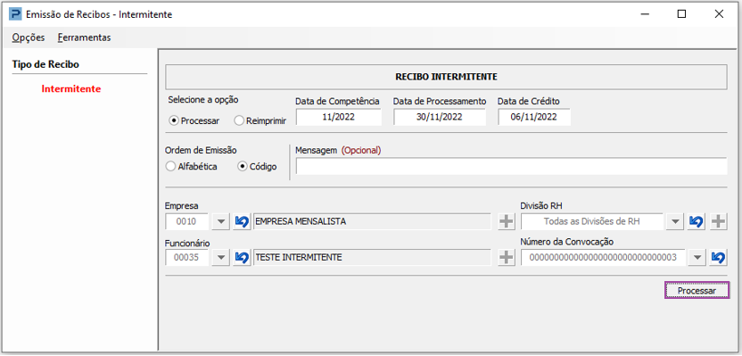Open the Opções menu
742x356 pixels.
29,37
